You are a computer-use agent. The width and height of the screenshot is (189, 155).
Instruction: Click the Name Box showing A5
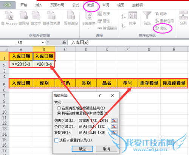pyautogui.click(x=20, y=43)
